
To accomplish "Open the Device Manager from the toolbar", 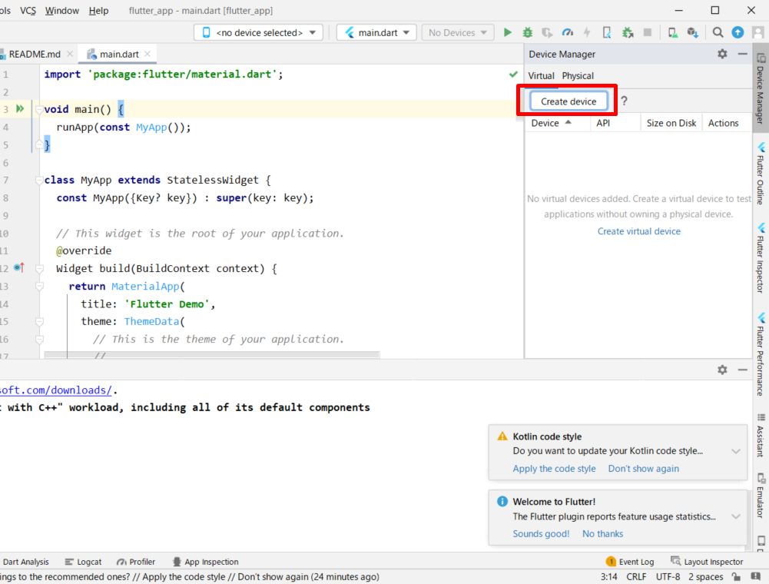I will (673, 32).
